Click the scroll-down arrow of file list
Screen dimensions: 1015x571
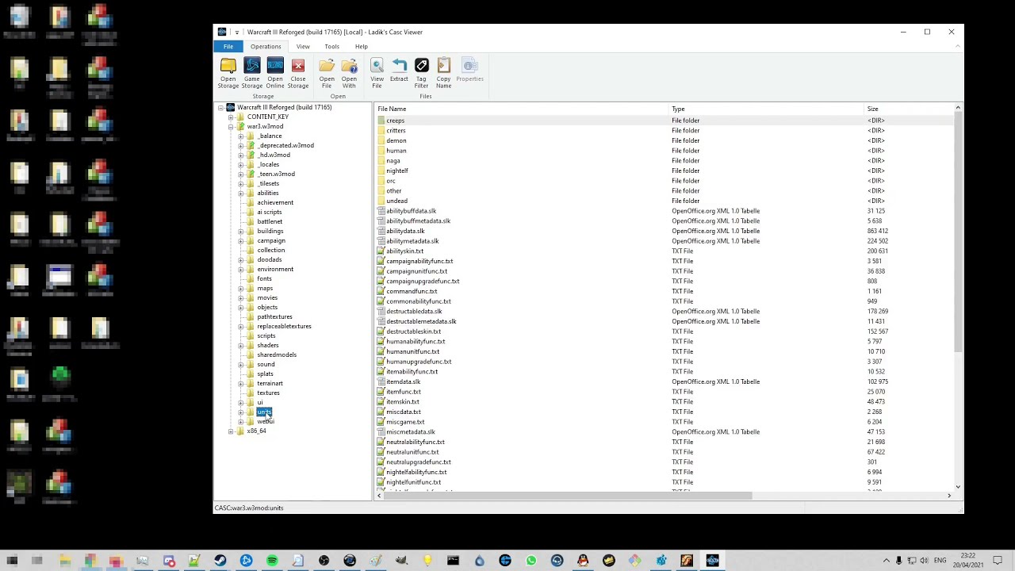(x=958, y=487)
